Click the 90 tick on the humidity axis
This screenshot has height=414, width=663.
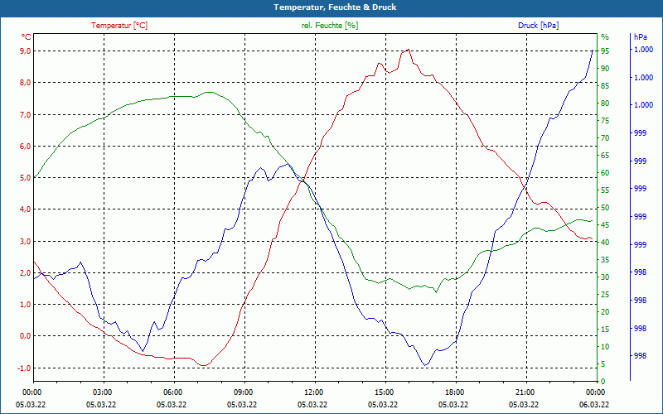605,69
